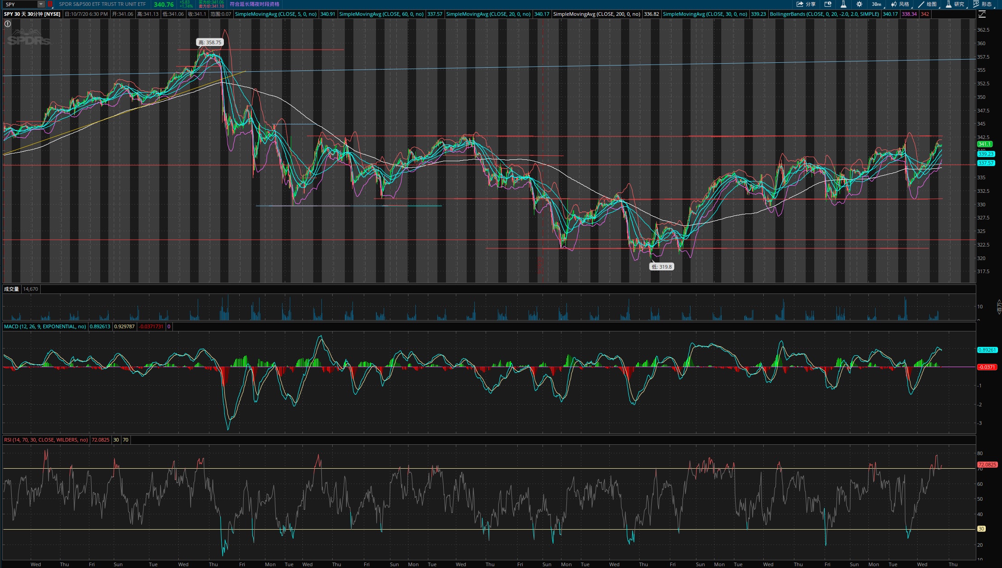Click the red 72.0825 RSI value tag
The width and height of the screenshot is (1002, 568).
tap(987, 465)
